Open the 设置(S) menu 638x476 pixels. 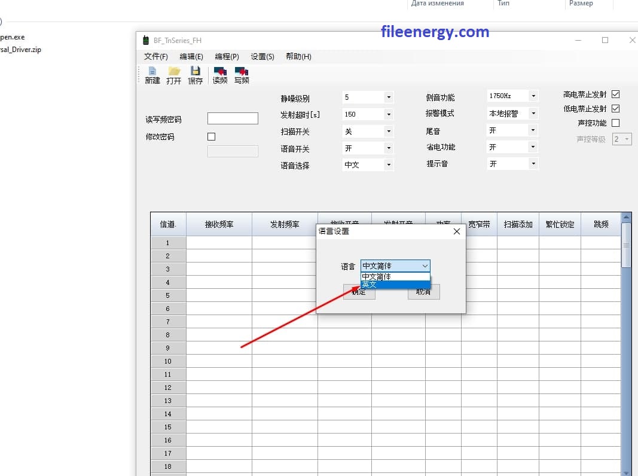click(262, 57)
